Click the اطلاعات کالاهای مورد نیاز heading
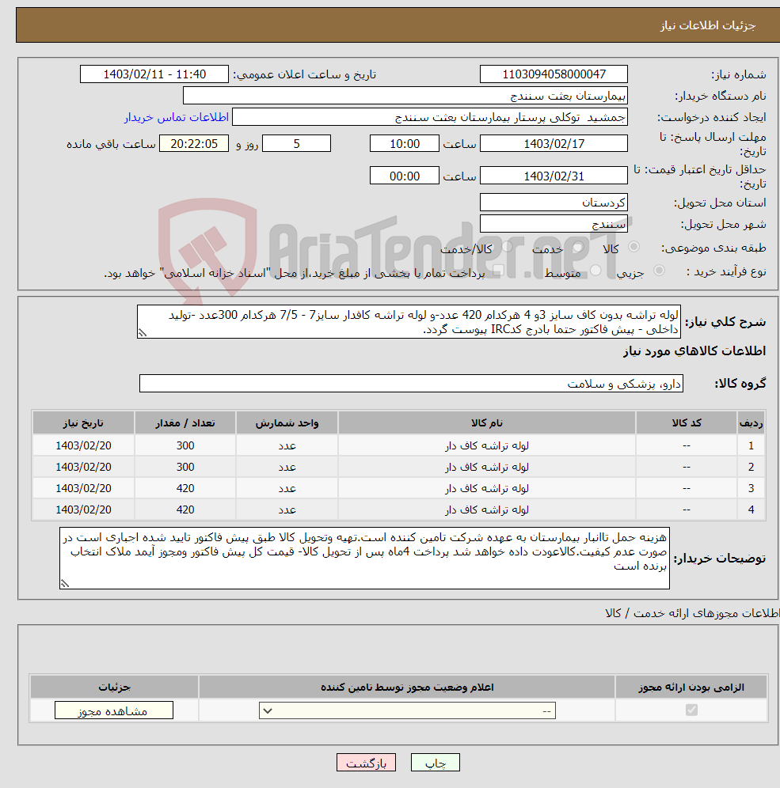 [694, 351]
